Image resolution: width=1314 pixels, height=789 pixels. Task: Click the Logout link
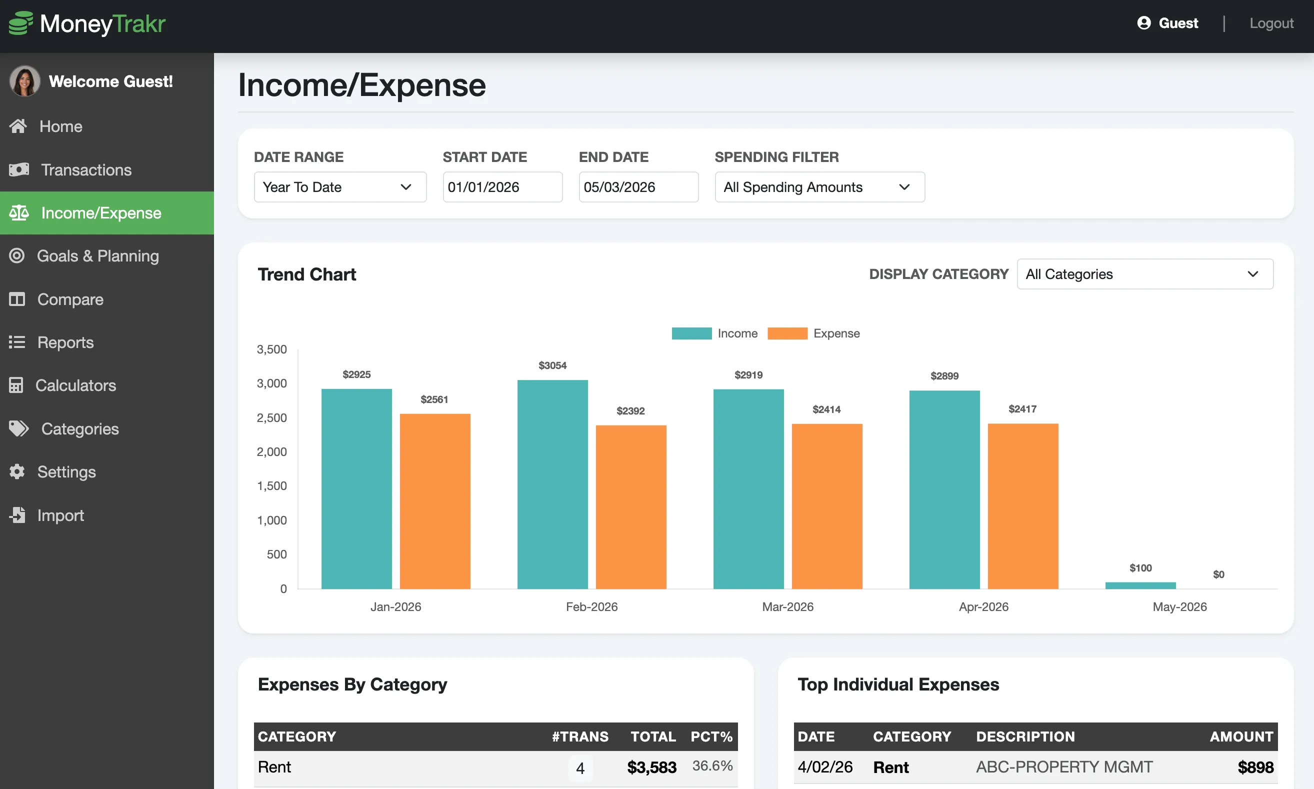[1271, 23]
